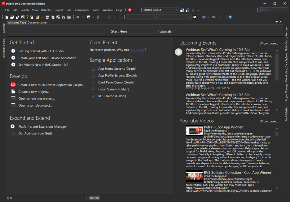Open the first empty platform combo box
Screen dimensions: 290x202
[142, 17]
